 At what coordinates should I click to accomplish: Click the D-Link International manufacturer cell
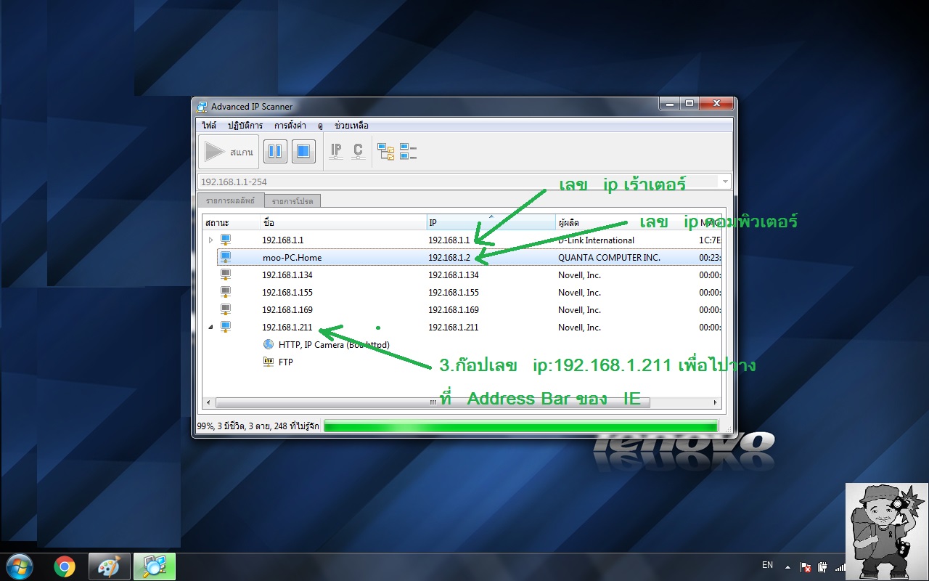pyautogui.click(x=596, y=240)
